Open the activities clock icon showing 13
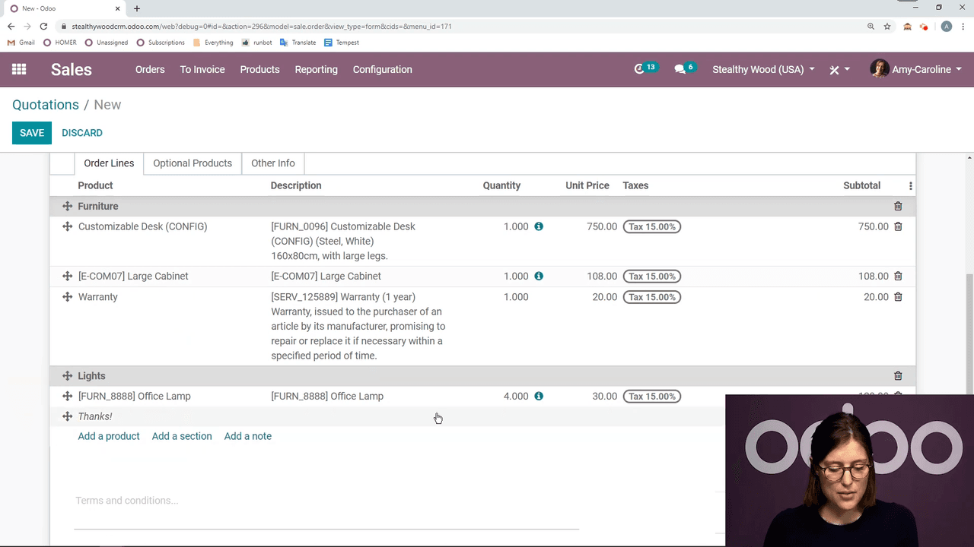The image size is (974, 547). (639, 69)
